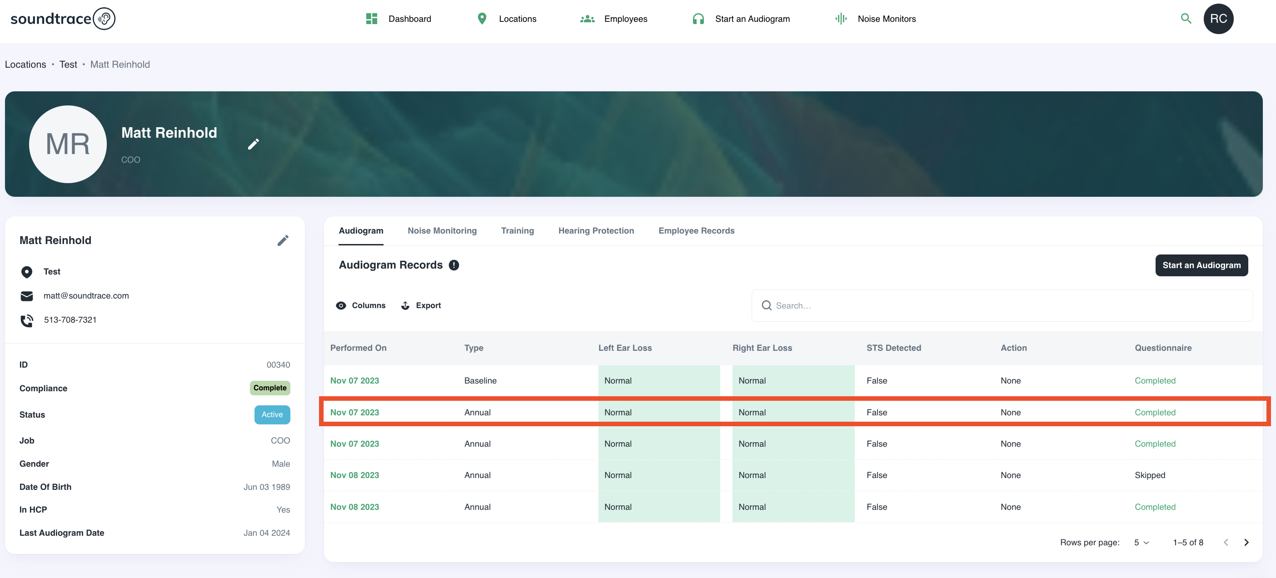Open the Baseline Nov 07 2023 record
1276x578 pixels.
[354, 381]
